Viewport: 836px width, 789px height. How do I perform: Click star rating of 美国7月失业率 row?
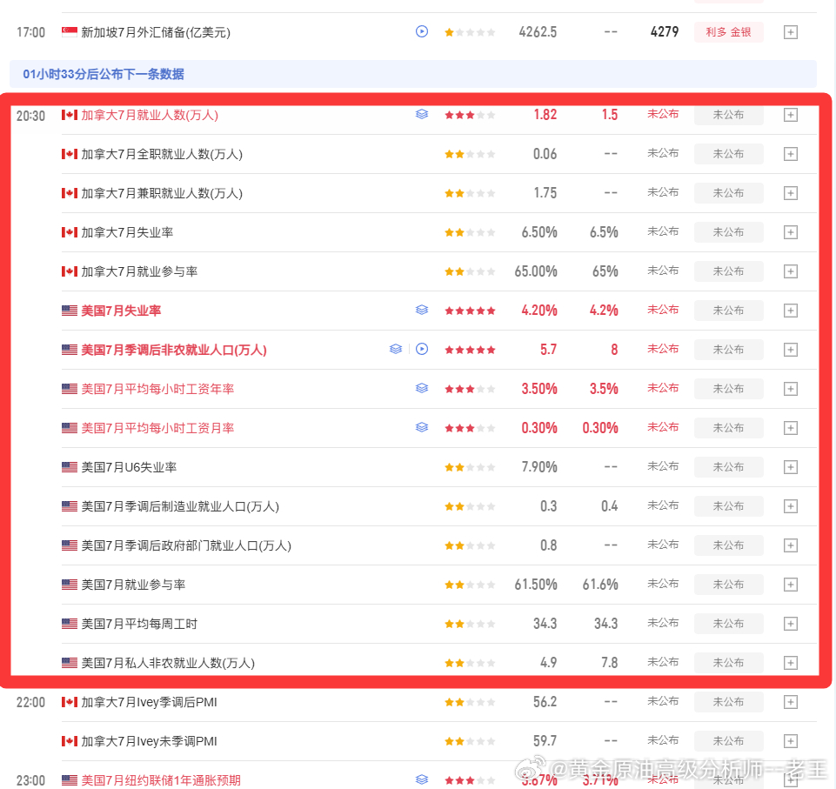tap(470, 311)
